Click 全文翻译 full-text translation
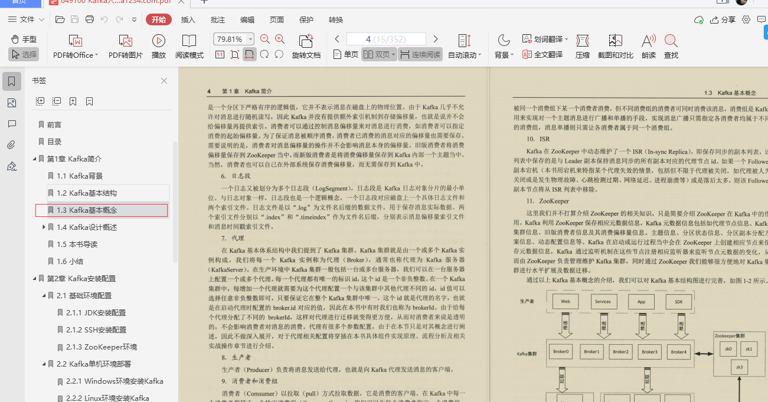This screenshot has height=402, width=768. tap(542, 54)
